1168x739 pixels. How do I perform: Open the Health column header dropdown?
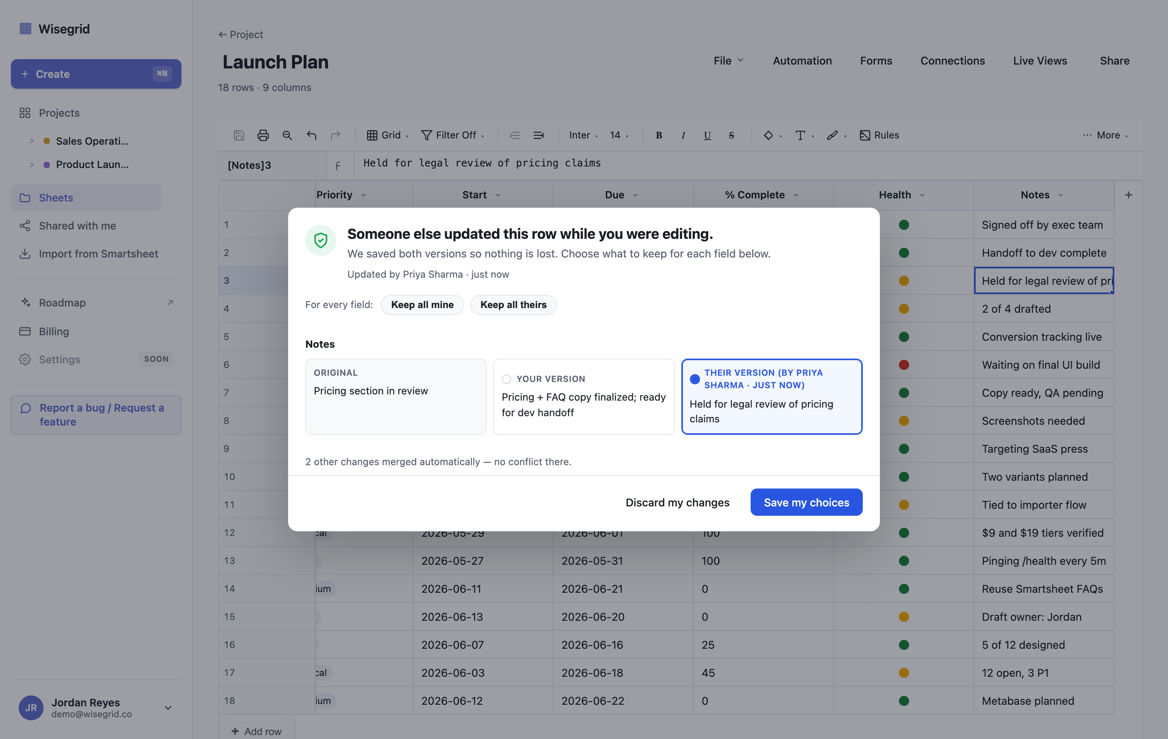(x=922, y=195)
